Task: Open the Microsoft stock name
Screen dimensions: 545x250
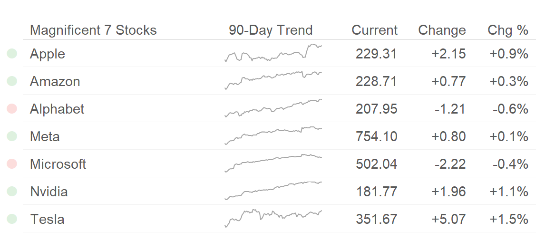Action: (x=58, y=164)
